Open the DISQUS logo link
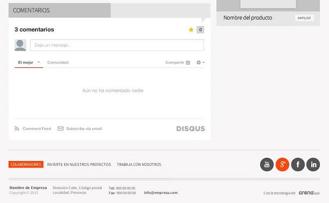 point(191,129)
